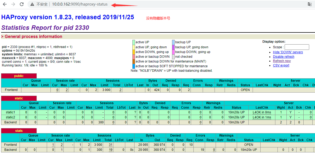Follow the Refresh now link
Viewport: 315px width, 159px height.
pyautogui.click(x=282, y=61)
